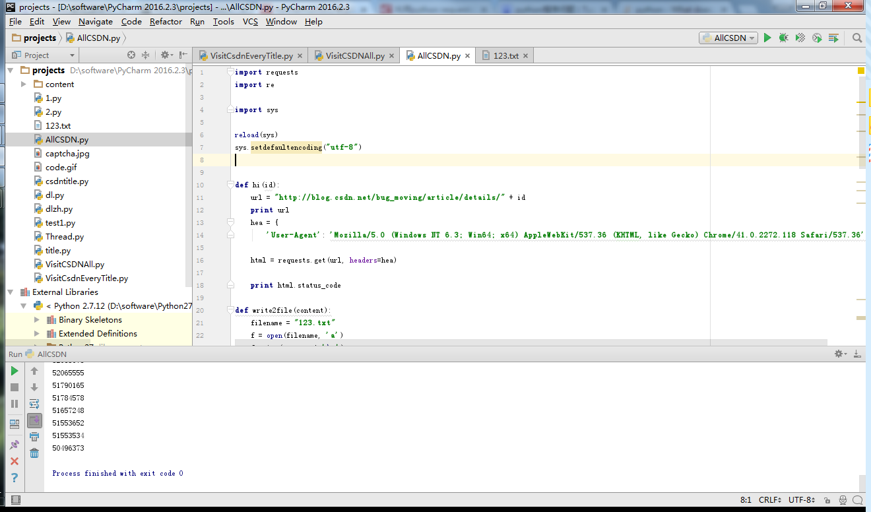The height and width of the screenshot is (512, 871).
Task: Close the 123.txt editor tab
Action: click(x=526, y=56)
